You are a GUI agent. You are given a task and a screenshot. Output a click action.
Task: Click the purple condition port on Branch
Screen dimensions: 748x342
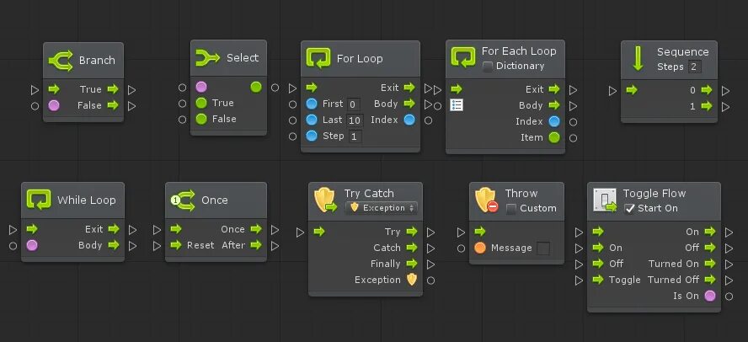pyautogui.click(x=54, y=105)
